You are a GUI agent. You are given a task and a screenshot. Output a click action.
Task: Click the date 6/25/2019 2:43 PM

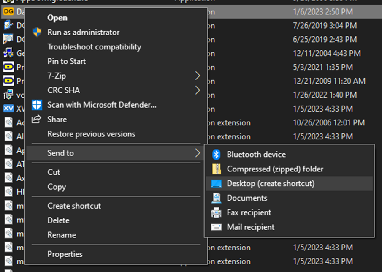(325, 39)
